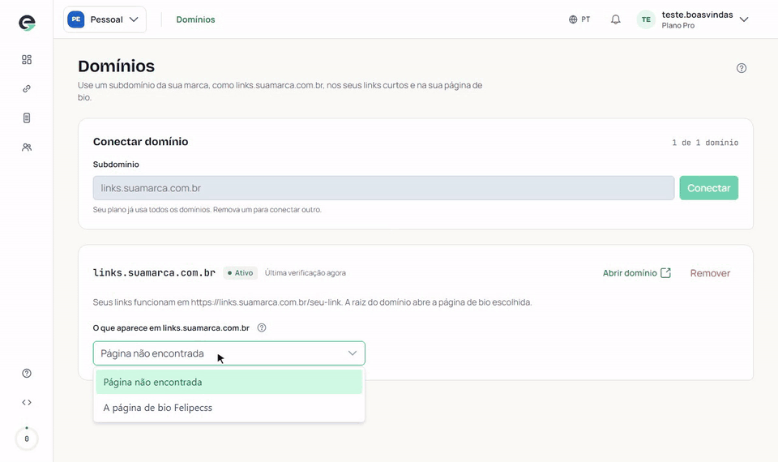Open the app logo home
Image resolution: width=778 pixels, height=462 pixels.
point(27,23)
